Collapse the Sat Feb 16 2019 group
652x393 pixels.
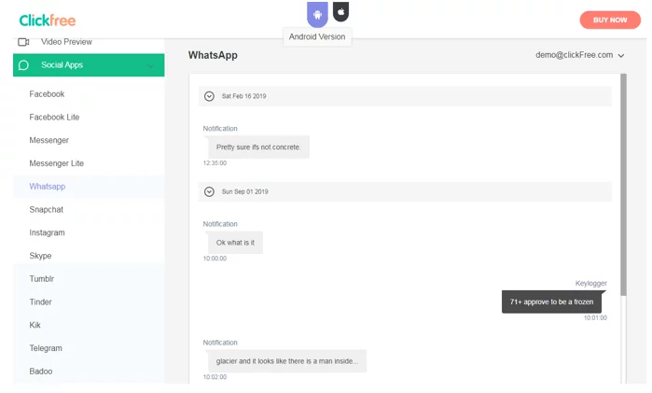[x=209, y=96]
